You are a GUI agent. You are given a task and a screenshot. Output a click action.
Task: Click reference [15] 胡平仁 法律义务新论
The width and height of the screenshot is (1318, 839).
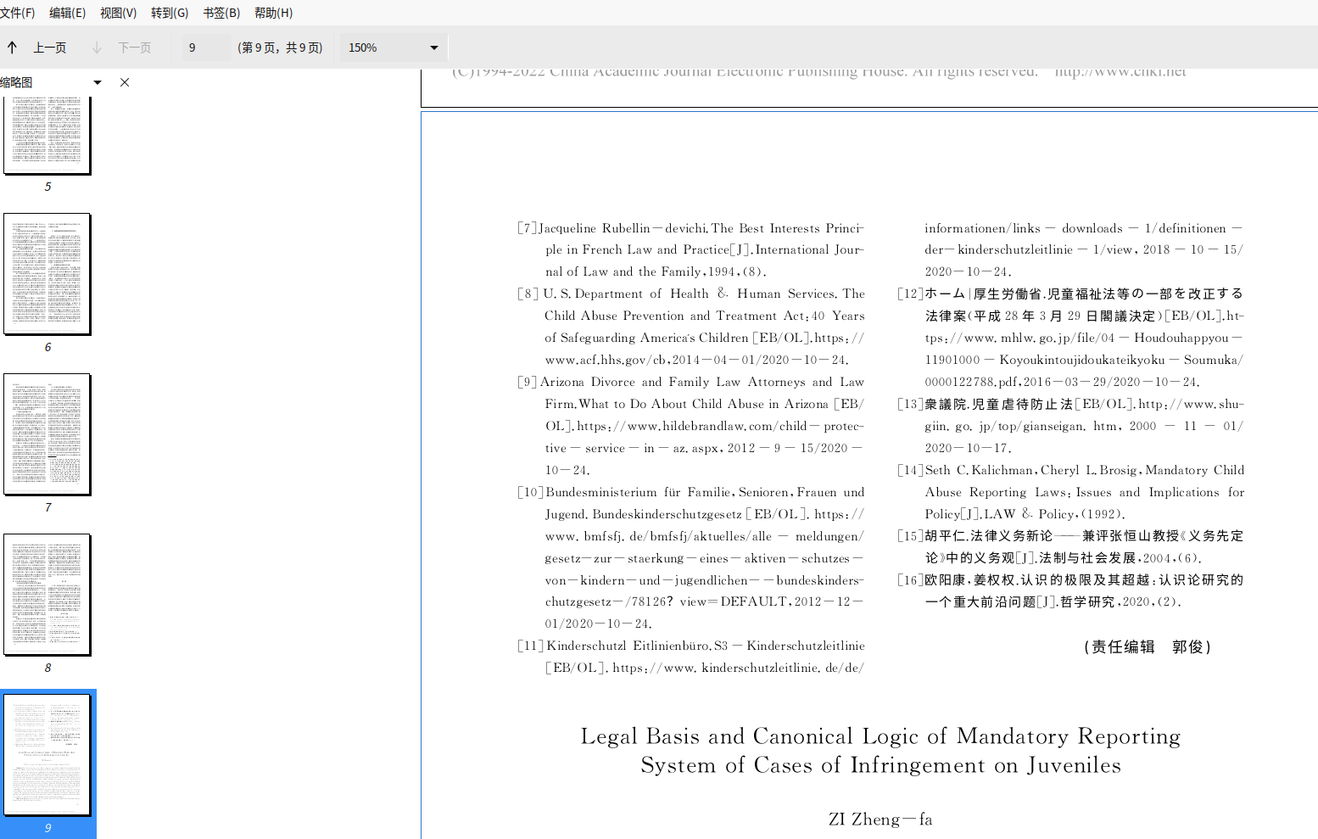pyautogui.click(x=1070, y=547)
